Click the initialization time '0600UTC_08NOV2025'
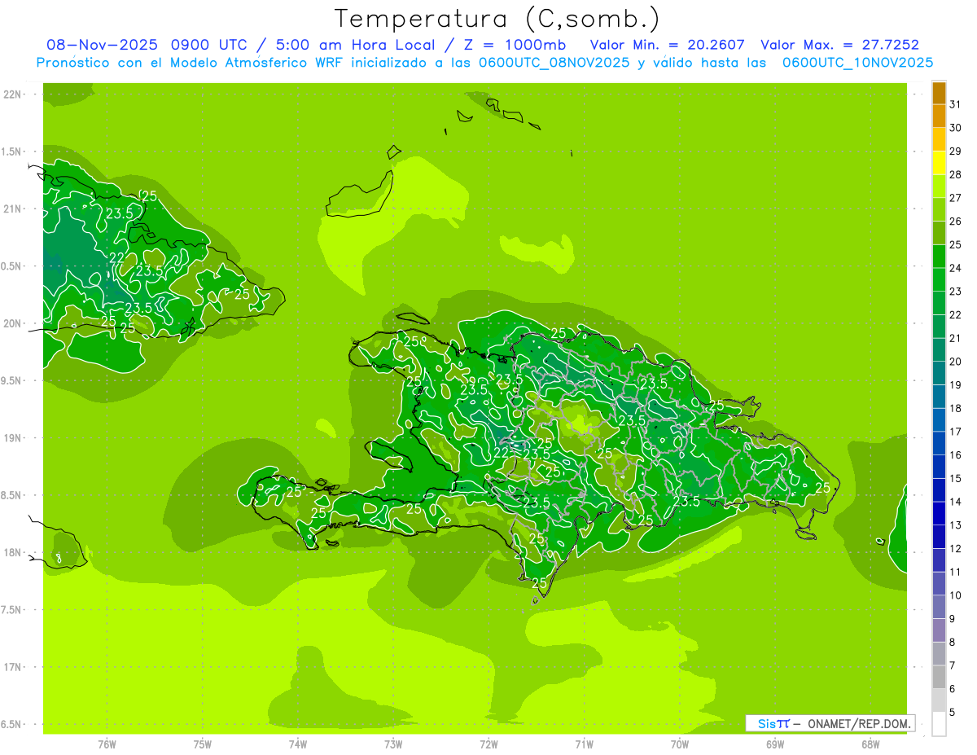The width and height of the screenshot is (977, 755). (554, 63)
